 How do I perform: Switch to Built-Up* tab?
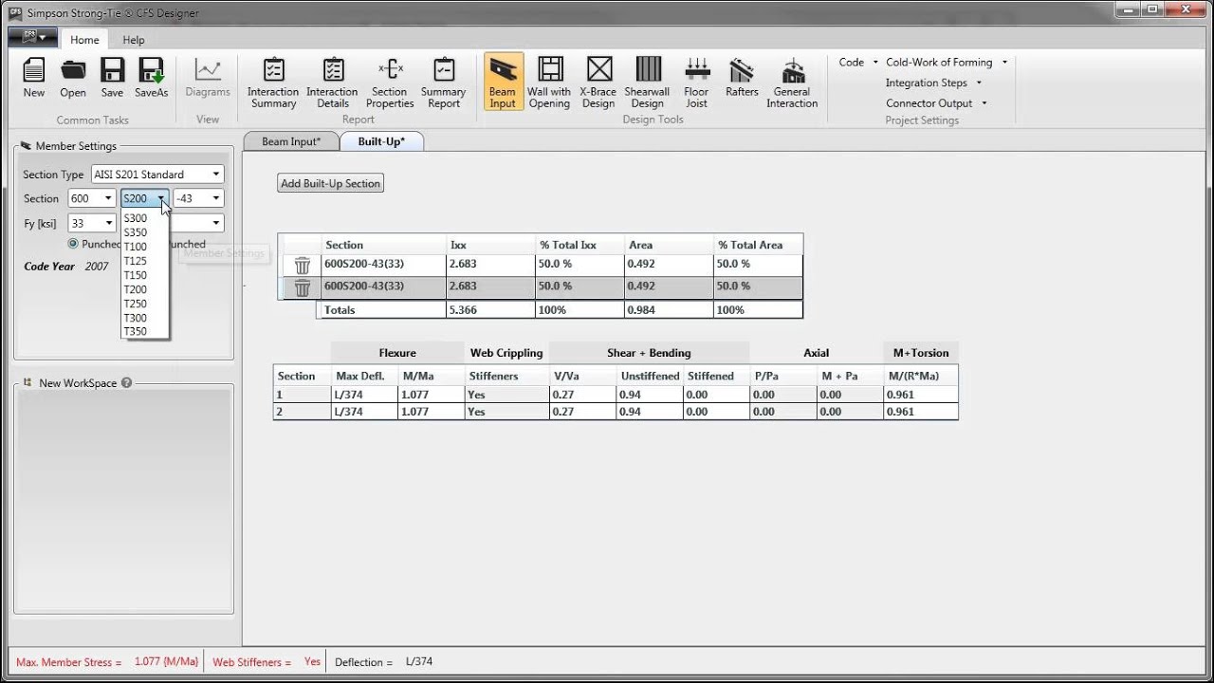(381, 141)
